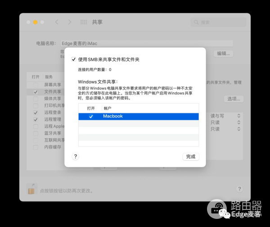Toggle the 远程管理 service checkbox
Viewport: 270px width, 227px height.
[x=36, y=119]
